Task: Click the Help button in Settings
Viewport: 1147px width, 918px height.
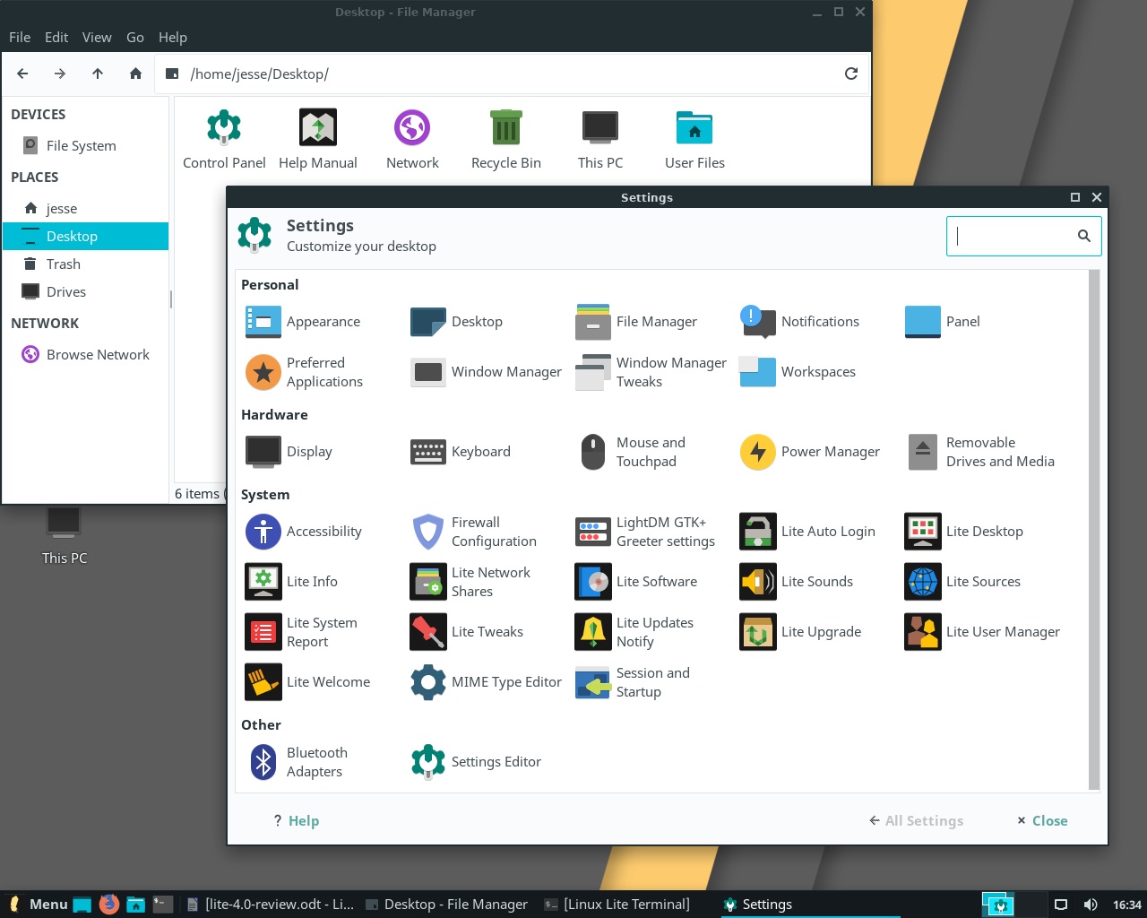Action: click(297, 821)
